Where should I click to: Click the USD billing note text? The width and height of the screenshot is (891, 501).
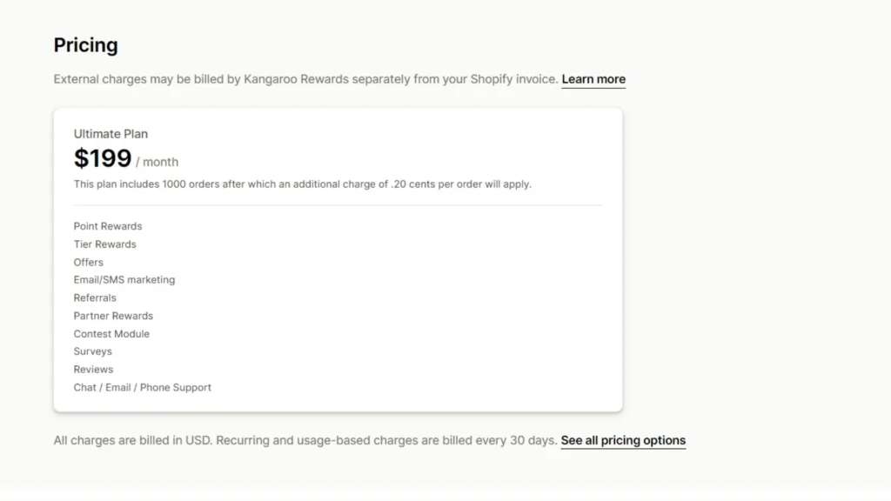[305, 440]
